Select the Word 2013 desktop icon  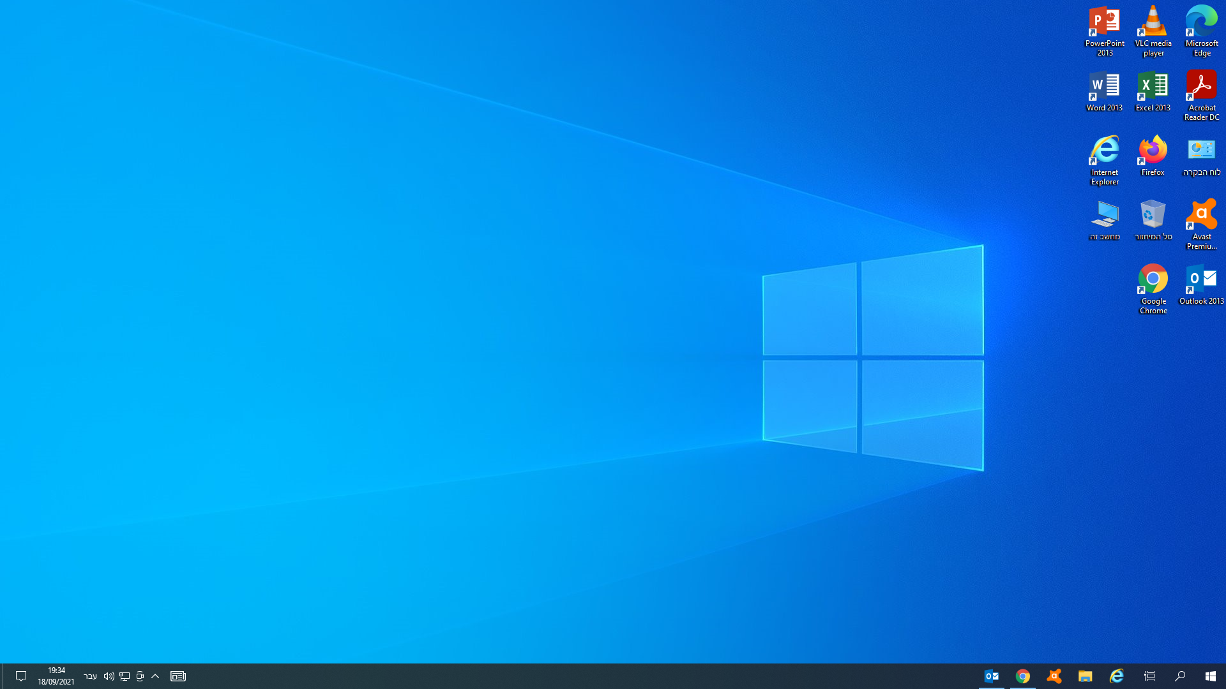(x=1105, y=86)
